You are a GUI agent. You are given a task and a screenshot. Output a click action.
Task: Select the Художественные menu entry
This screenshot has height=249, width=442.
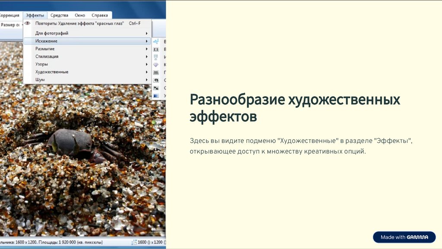(x=52, y=72)
